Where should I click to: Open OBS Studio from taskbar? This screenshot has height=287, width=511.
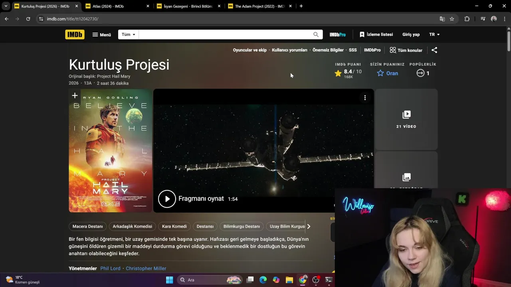coord(316,280)
